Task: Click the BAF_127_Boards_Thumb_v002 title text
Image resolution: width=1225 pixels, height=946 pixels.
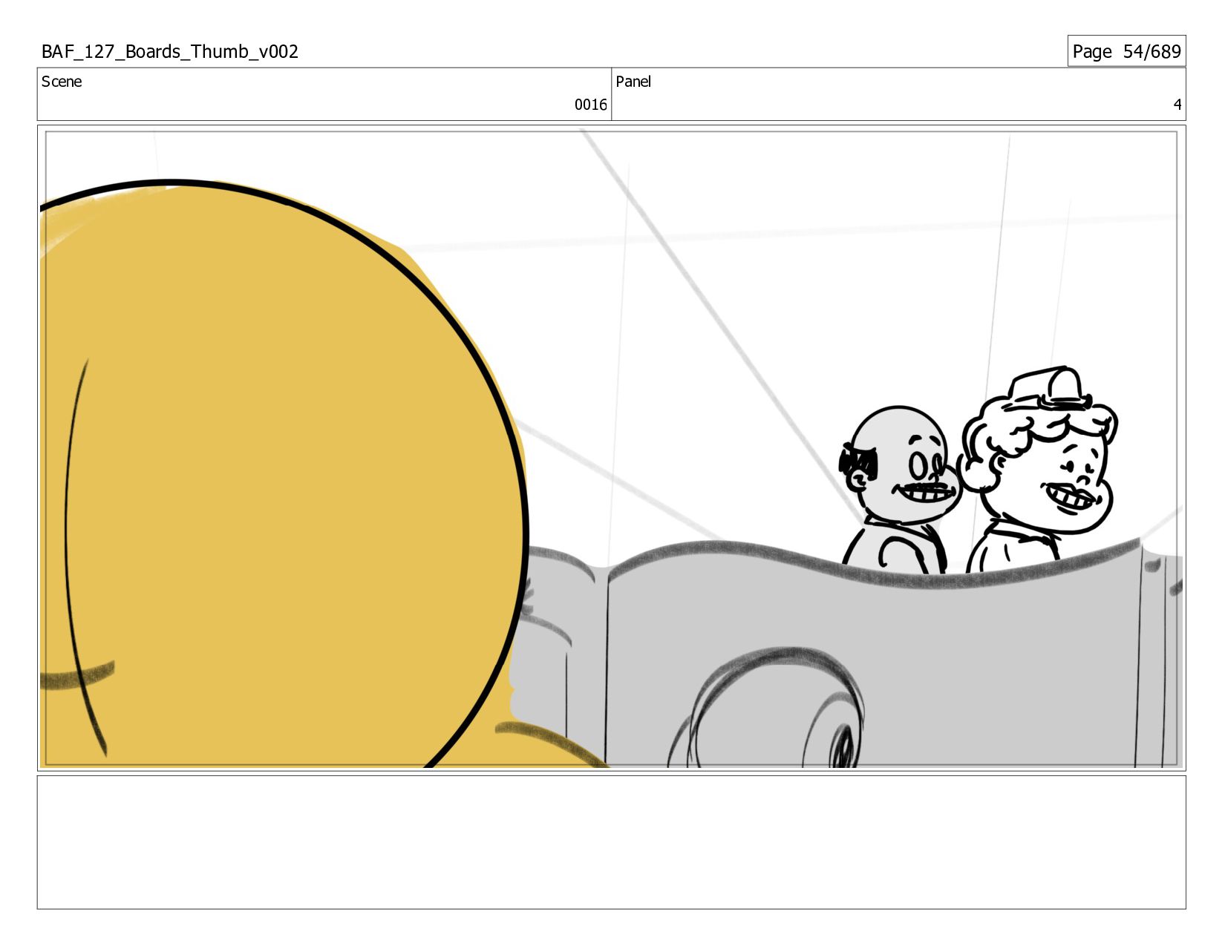Action: (x=170, y=52)
